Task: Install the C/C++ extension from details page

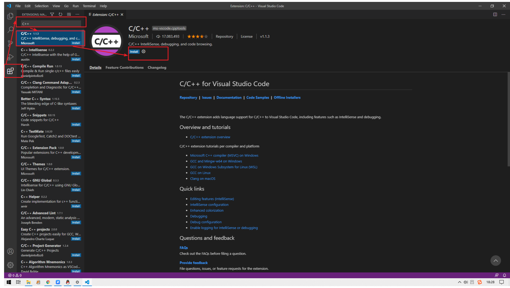Action: [134, 52]
